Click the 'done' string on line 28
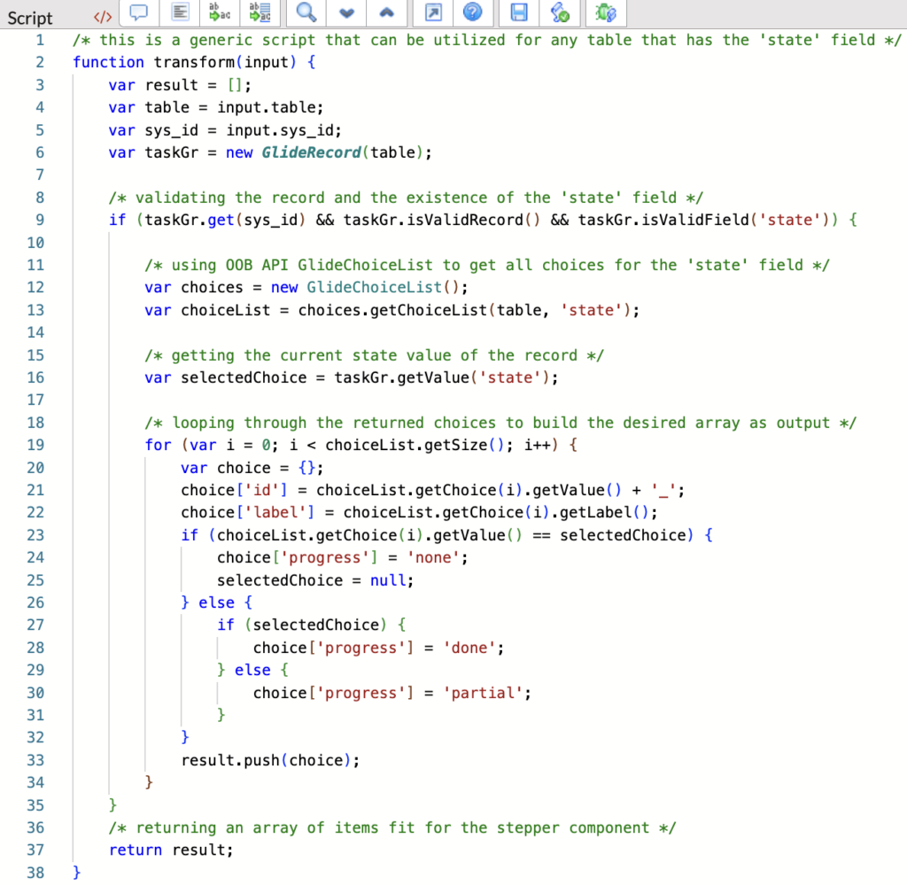 pos(469,648)
